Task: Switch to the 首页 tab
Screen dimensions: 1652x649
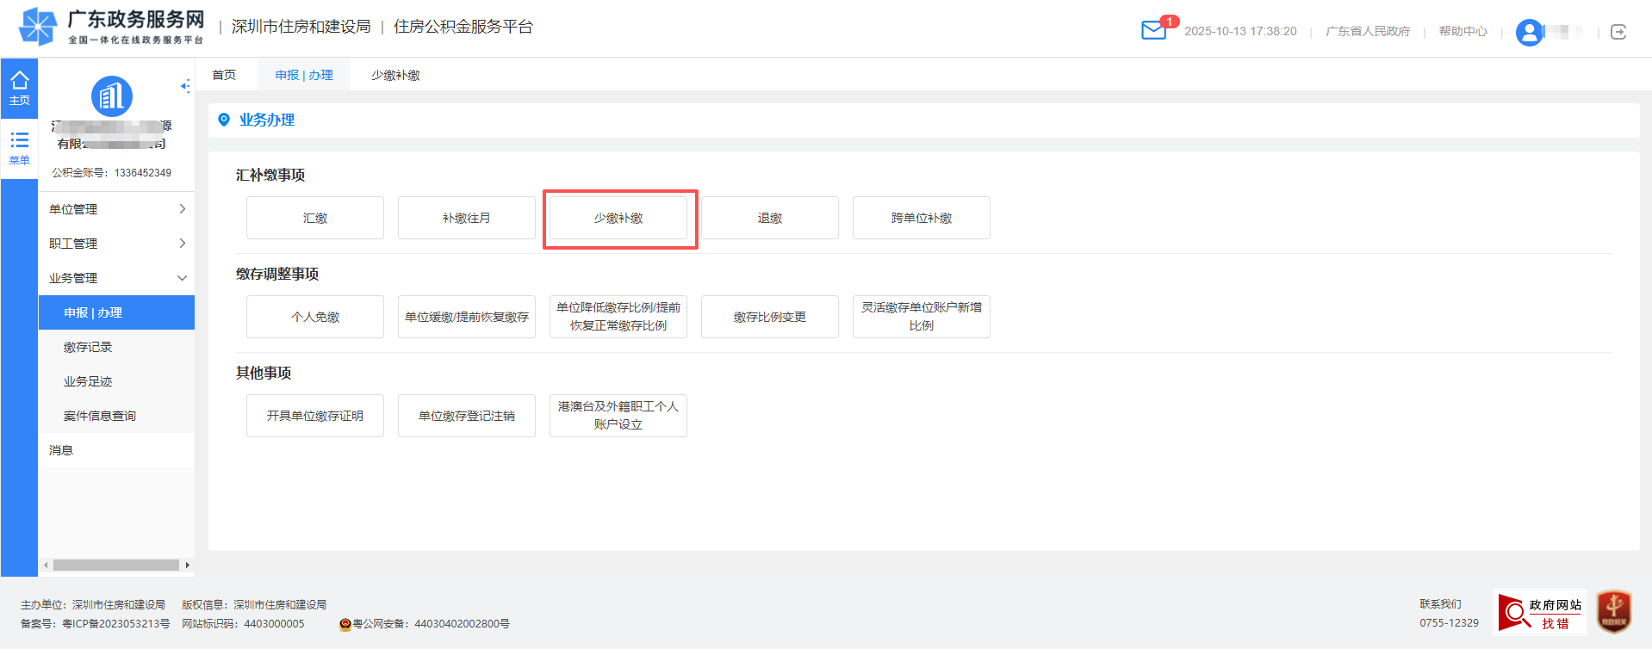Action: [x=224, y=75]
